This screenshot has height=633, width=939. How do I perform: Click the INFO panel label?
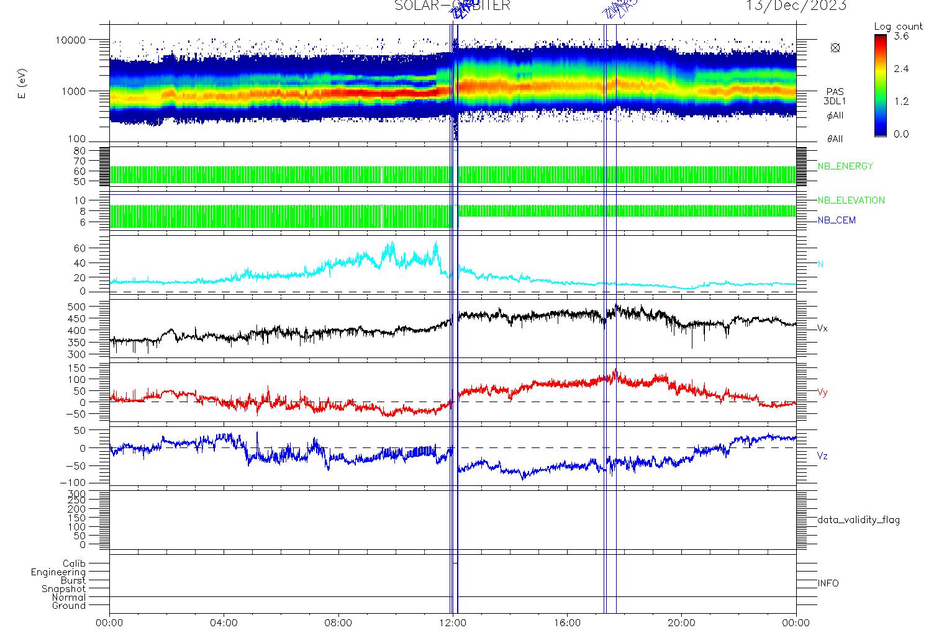828,583
